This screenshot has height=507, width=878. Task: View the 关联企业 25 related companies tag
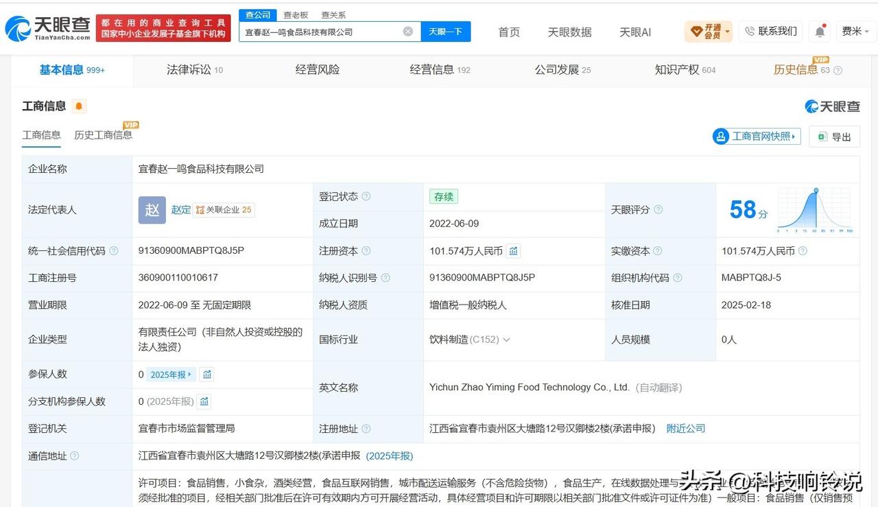[x=224, y=210]
